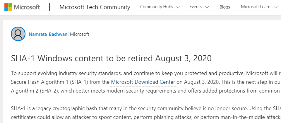Click the Microsoft label beside the author name
This screenshot has height=123, width=281.
tap(80, 34)
